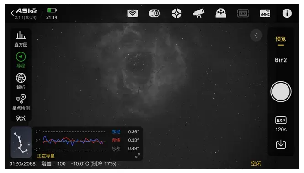Change the Bin2 binning setting
This screenshot has height=173, width=304.
281,60
